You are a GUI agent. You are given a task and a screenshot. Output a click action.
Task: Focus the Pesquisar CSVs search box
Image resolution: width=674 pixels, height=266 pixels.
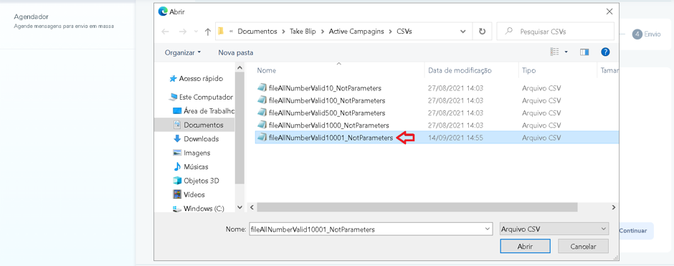point(556,32)
